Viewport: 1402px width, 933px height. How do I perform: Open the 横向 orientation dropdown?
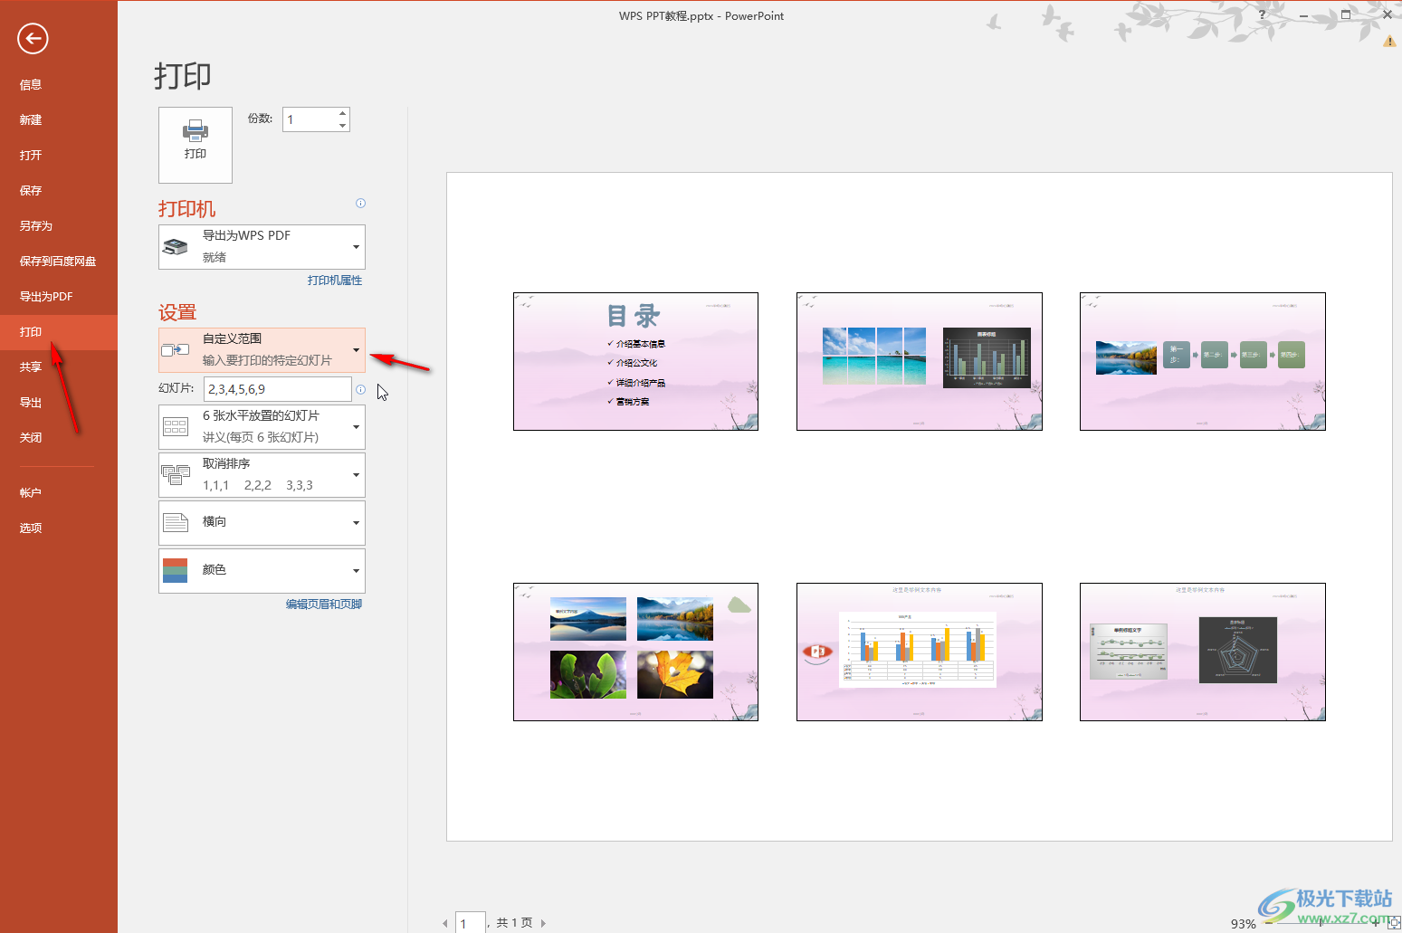click(x=262, y=522)
